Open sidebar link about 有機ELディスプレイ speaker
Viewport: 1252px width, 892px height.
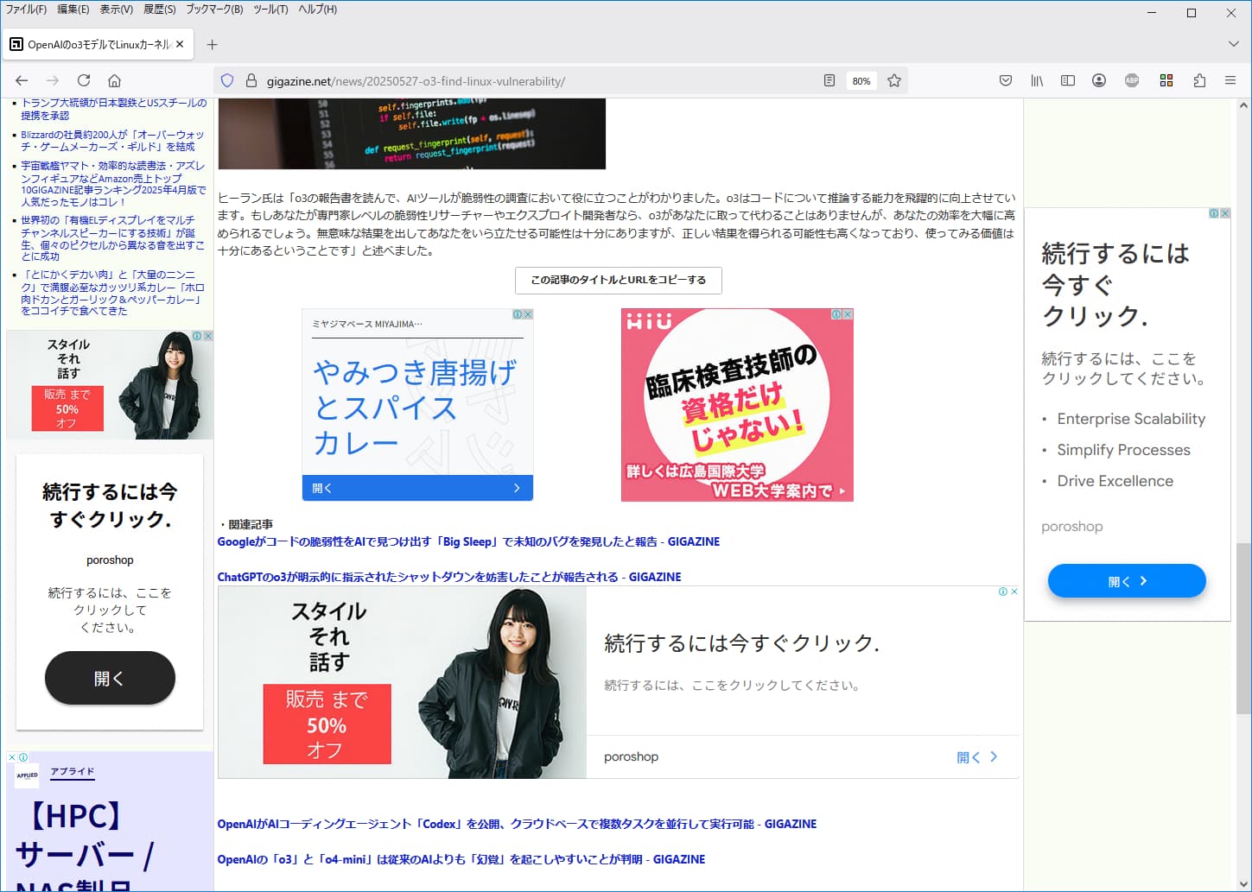[x=112, y=238]
